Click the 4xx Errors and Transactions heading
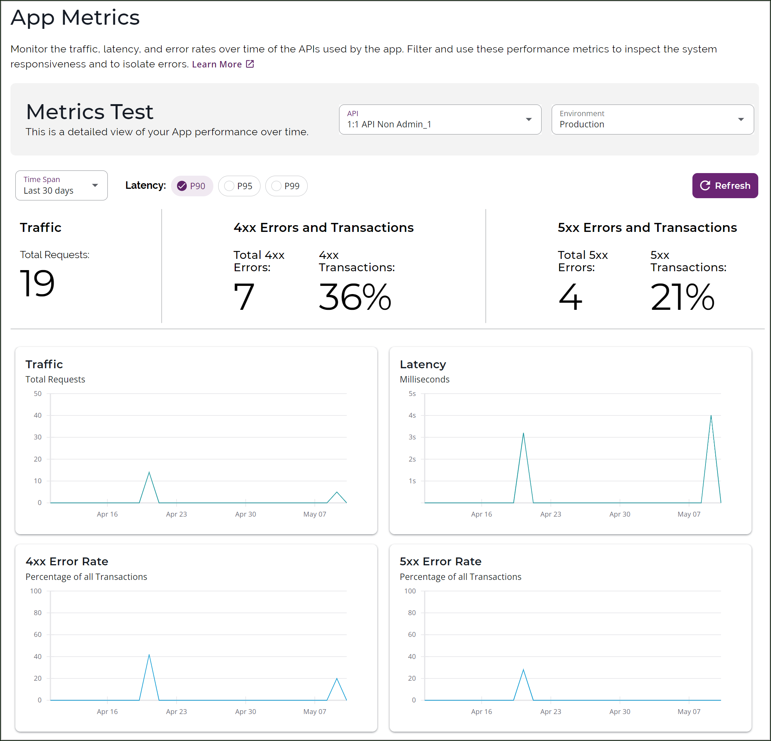 323,227
